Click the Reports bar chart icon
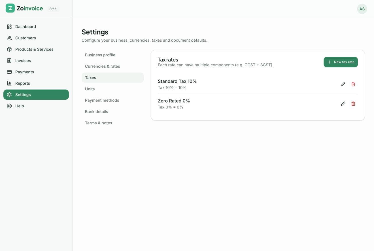Screen dimensions: 374x251 click(x=9, y=83)
